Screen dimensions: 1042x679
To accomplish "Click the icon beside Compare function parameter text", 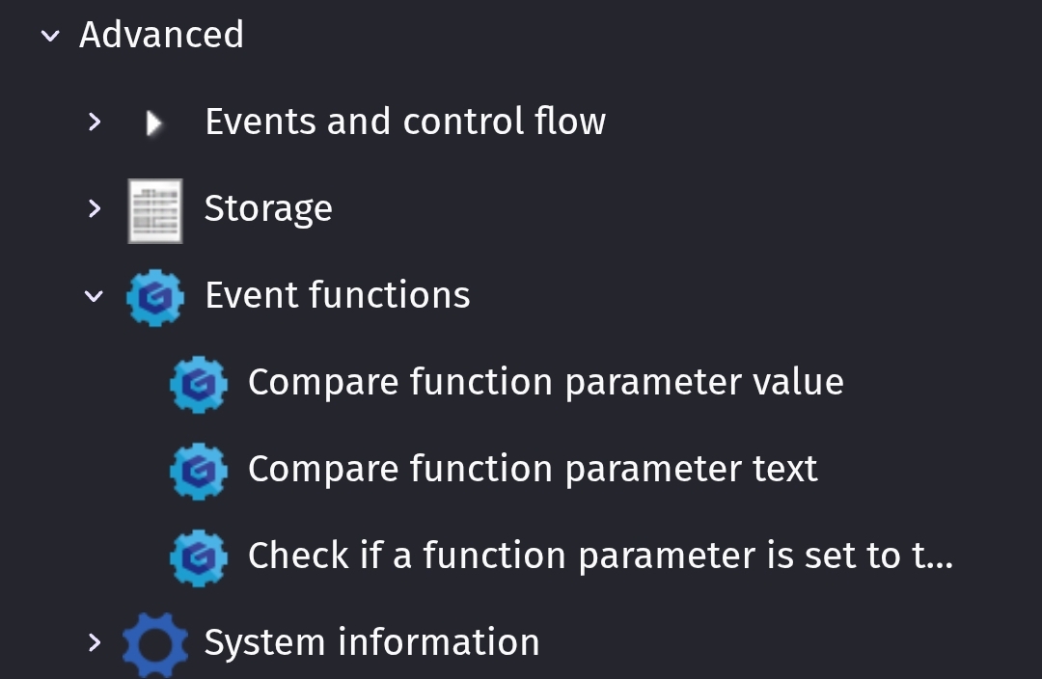I will pyautogui.click(x=198, y=471).
